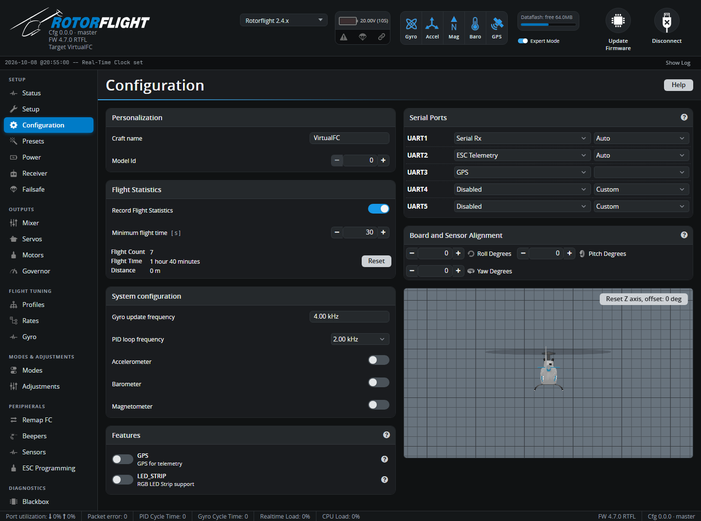Open UART2 function dropdown showing ESC Telemetry

click(522, 155)
